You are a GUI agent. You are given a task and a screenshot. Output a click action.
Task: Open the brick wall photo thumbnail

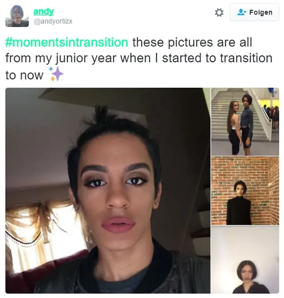245,191
